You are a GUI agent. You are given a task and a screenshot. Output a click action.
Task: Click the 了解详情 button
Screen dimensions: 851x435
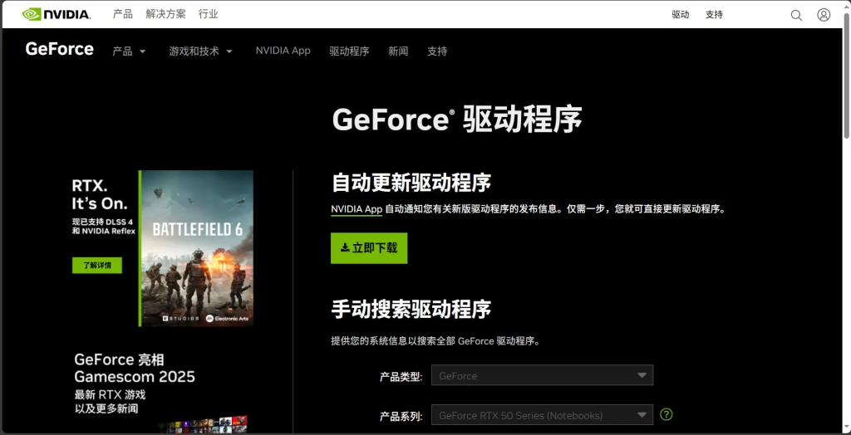(97, 266)
